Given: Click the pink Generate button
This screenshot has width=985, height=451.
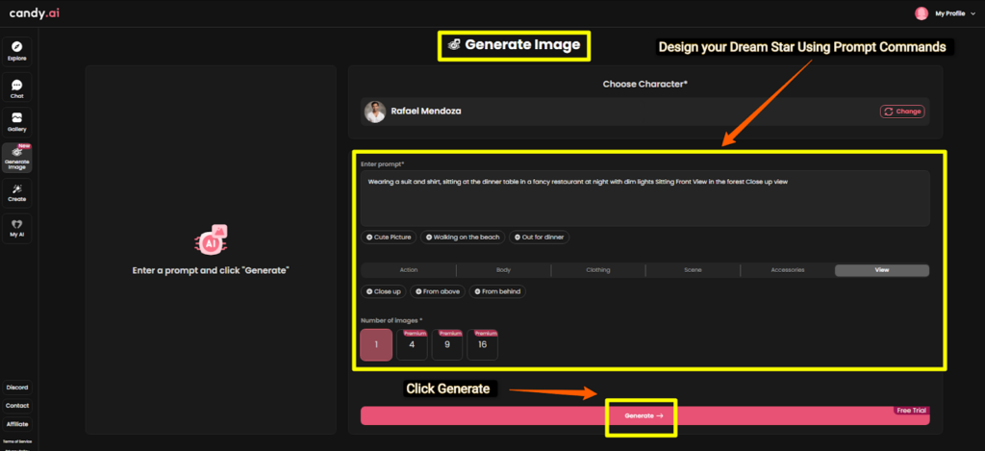Looking at the screenshot, I should (x=645, y=415).
